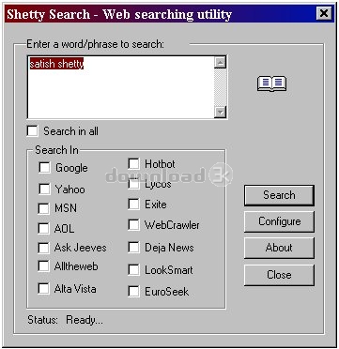Enable Alltheweb search checkbox
Viewport: 339px width, 349px height.
(x=43, y=266)
